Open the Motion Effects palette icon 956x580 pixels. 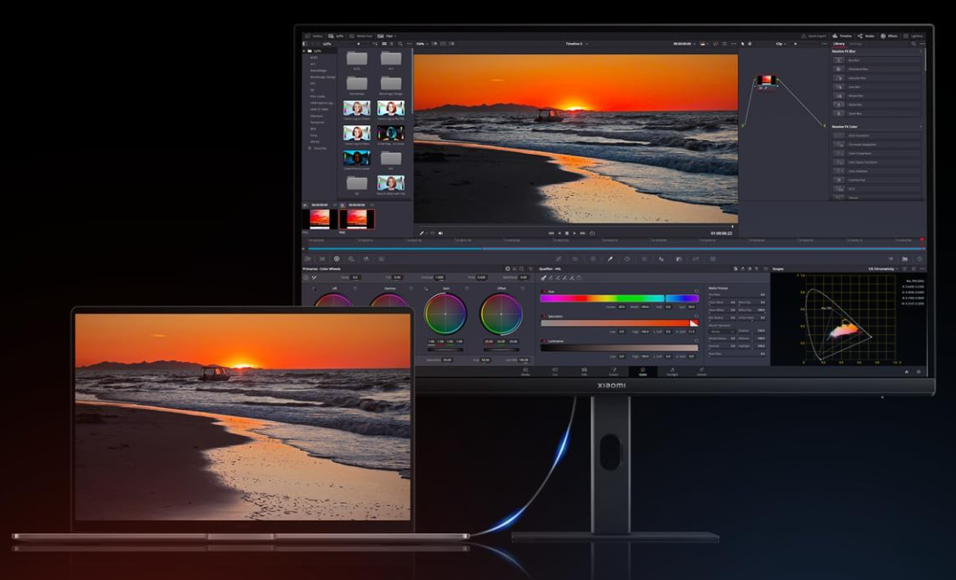(x=382, y=259)
